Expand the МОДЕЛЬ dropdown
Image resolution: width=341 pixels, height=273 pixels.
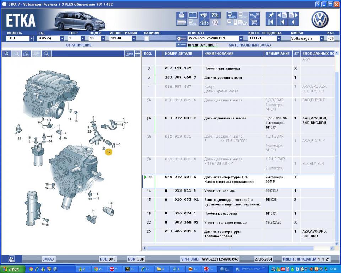[x=32, y=38]
